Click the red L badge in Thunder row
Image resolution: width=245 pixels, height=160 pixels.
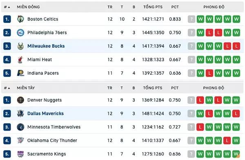227,141
